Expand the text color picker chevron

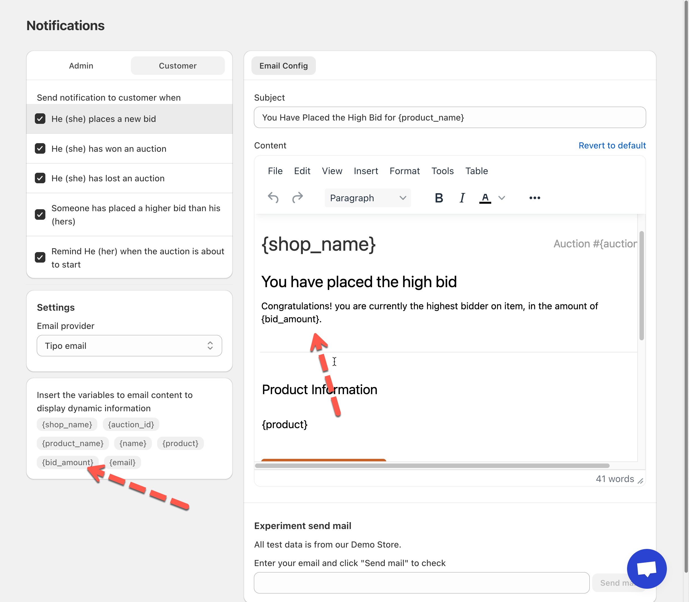coord(502,198)
